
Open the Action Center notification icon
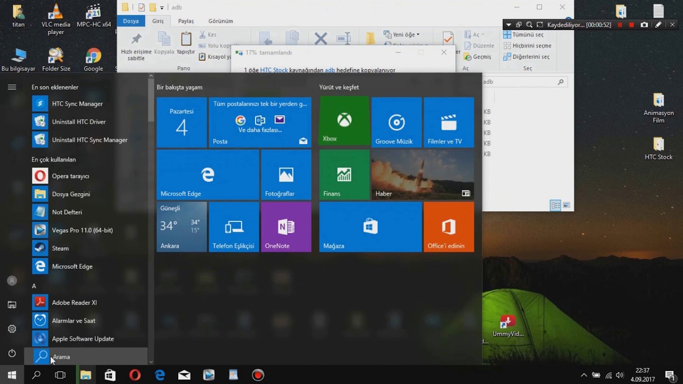(x=670, y=375)
